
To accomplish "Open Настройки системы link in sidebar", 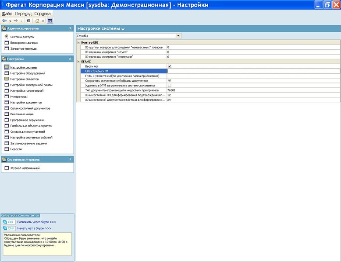I will 24,67.
